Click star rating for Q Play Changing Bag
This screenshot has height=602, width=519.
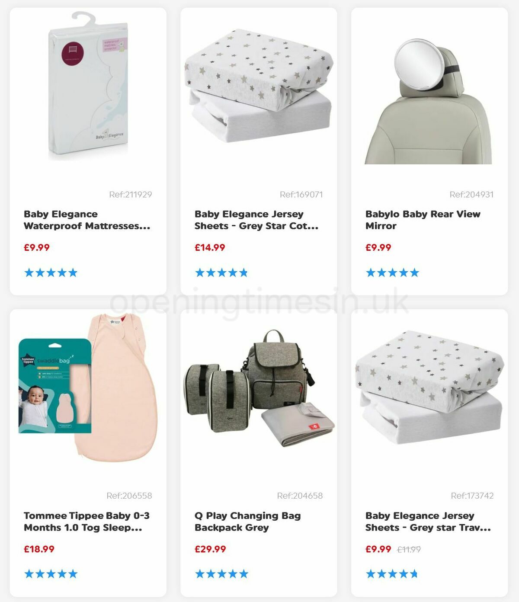(221, 574)
